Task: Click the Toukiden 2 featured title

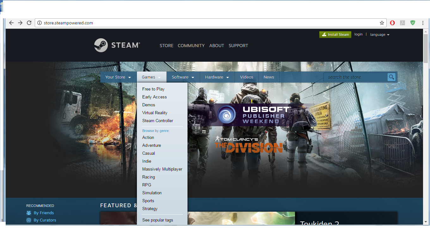Action: 319,223
